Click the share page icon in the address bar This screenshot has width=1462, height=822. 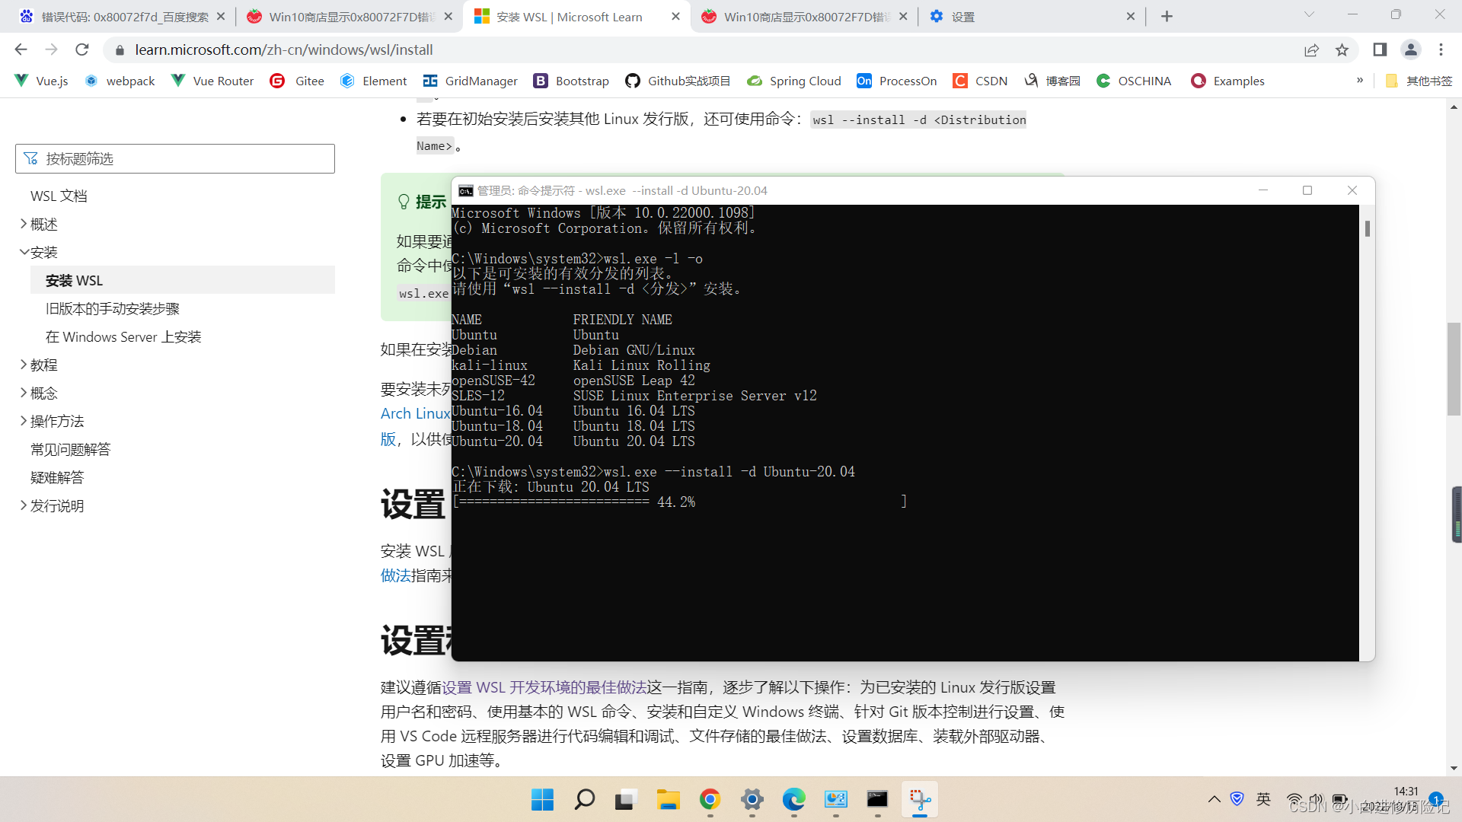tap(1311, 49)
